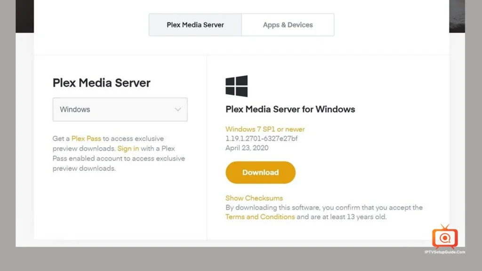Open the Terms and Conditions link

click(x=260, y=216)
